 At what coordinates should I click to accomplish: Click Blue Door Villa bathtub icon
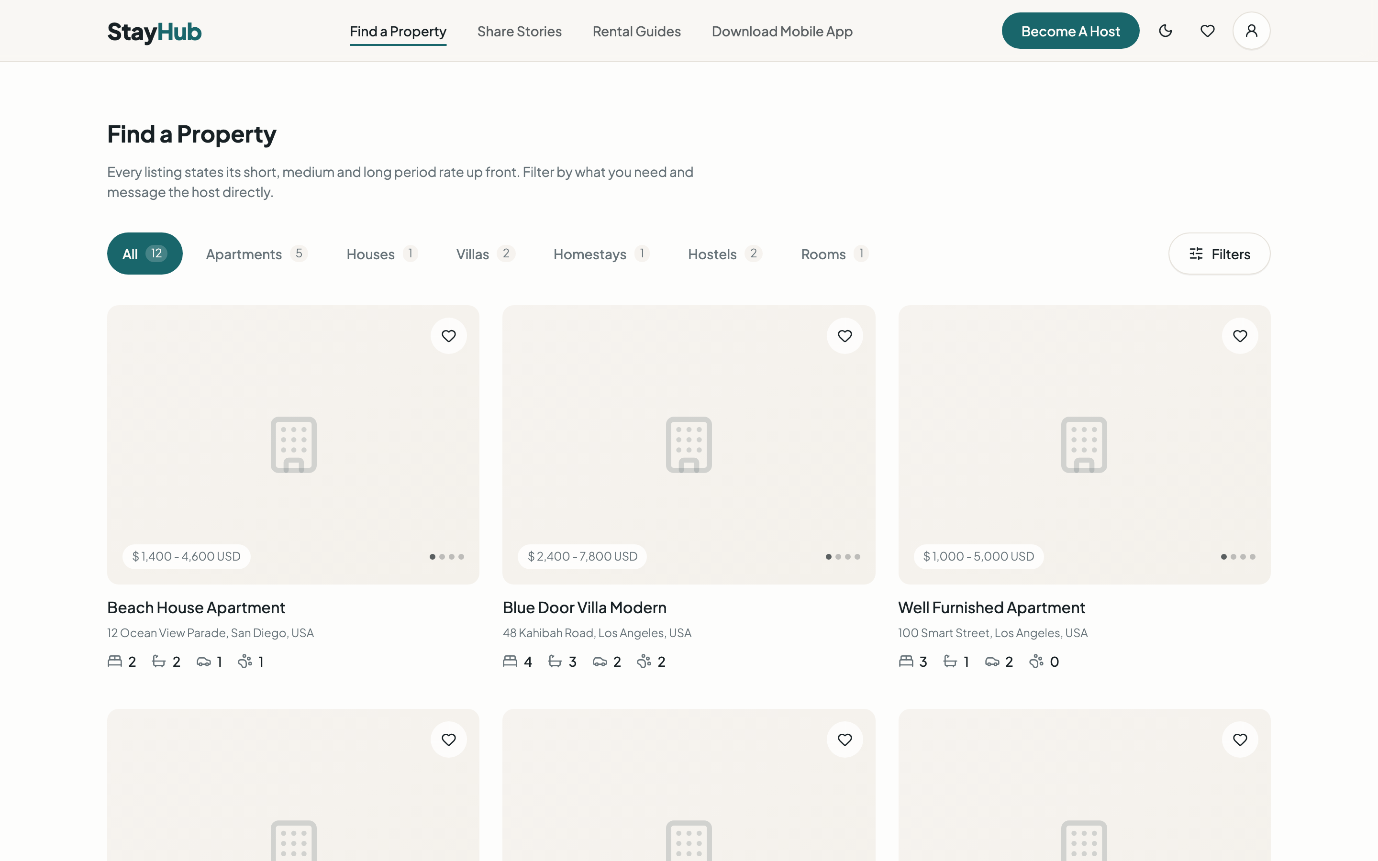point(555,661)
